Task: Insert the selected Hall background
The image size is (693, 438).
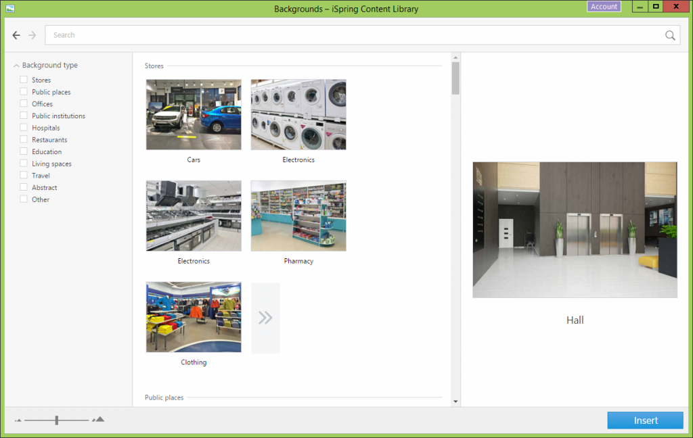Action: [645, 420]
